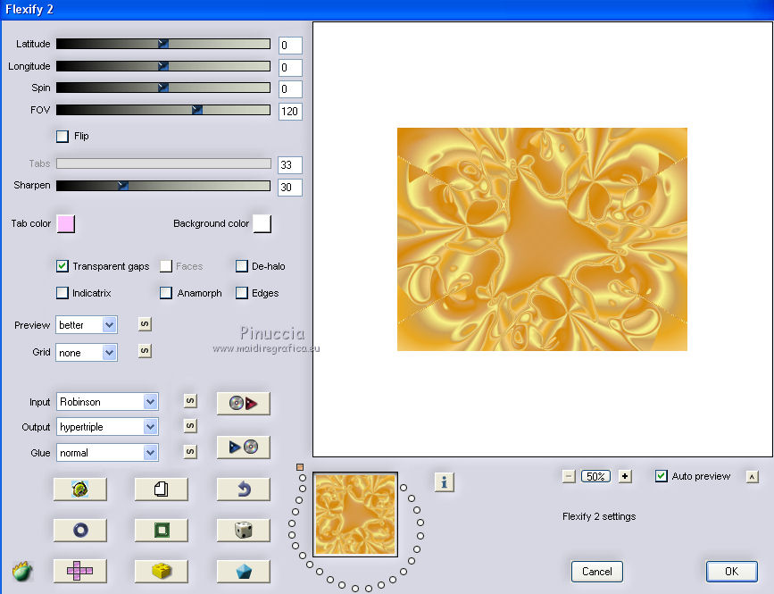Toggle the Faces checkbox
774x594 pixels.
[x=166, y=266]
